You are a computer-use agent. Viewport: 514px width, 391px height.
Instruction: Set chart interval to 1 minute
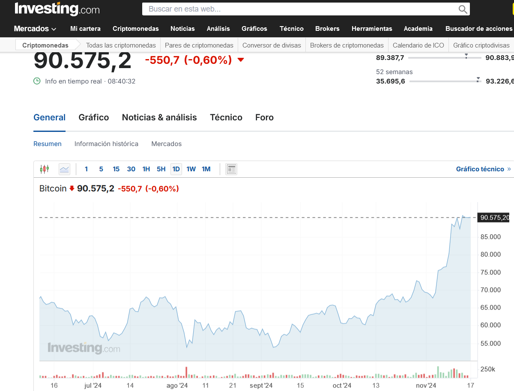[86, 169]
